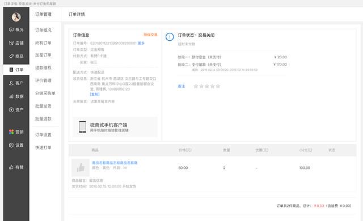Open the colorful 营销 marketing icon

pyautogui.click(x=11, y=132)
